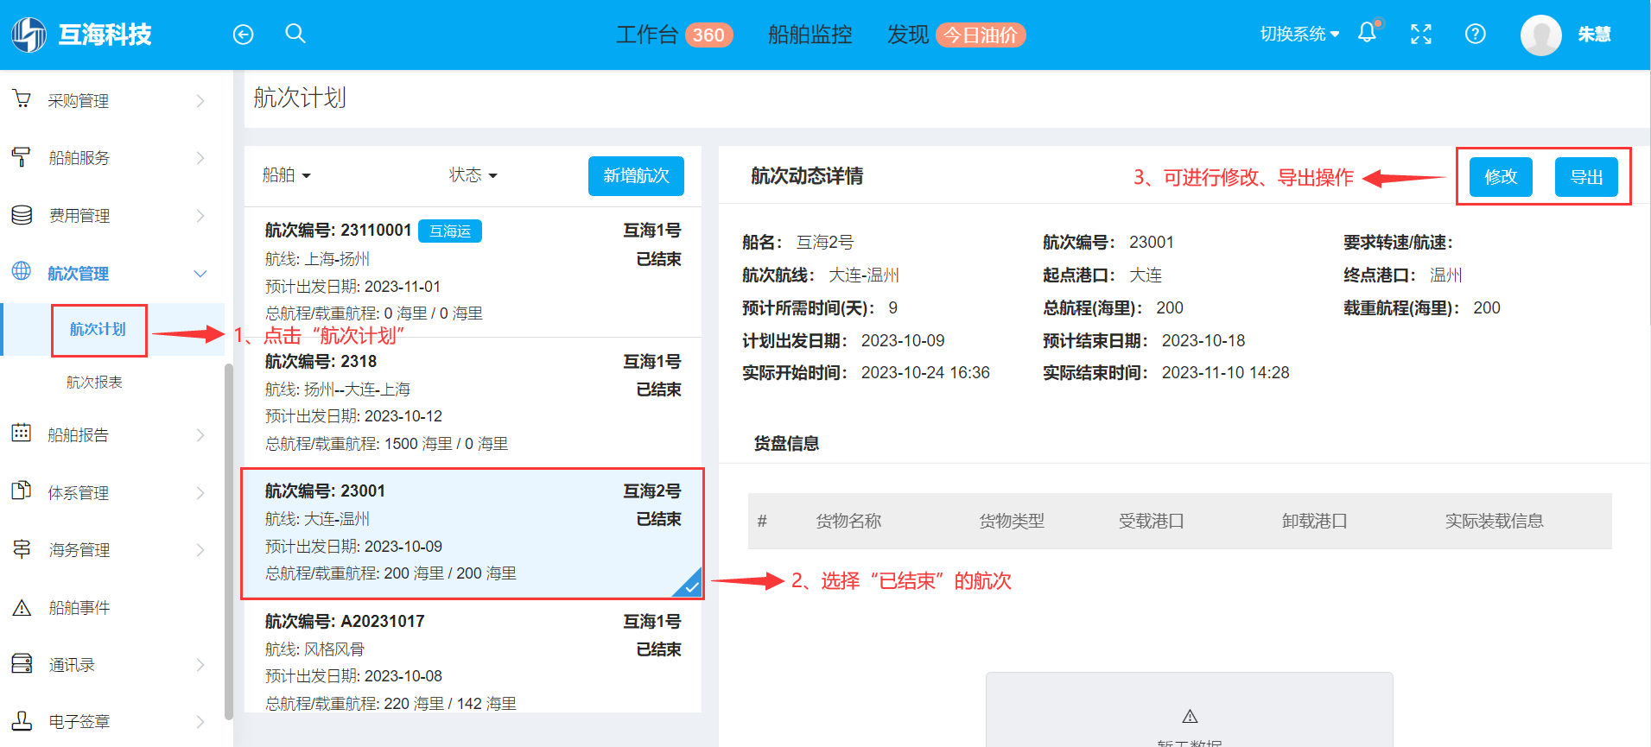The image size is (1651, 747).
Task: Click the 费用管理 coins icon
Action: 22,215
